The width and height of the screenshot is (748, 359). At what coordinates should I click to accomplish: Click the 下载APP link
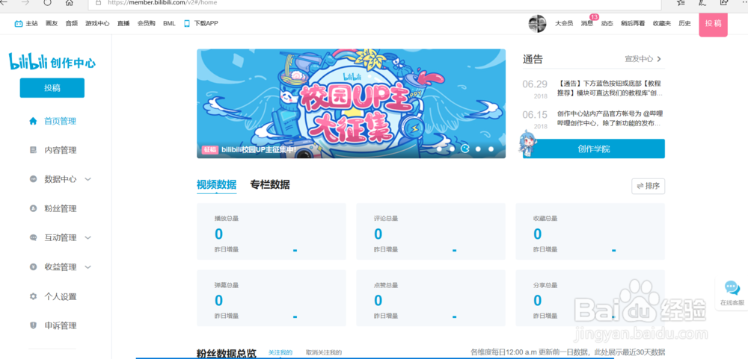pos(206,23)
